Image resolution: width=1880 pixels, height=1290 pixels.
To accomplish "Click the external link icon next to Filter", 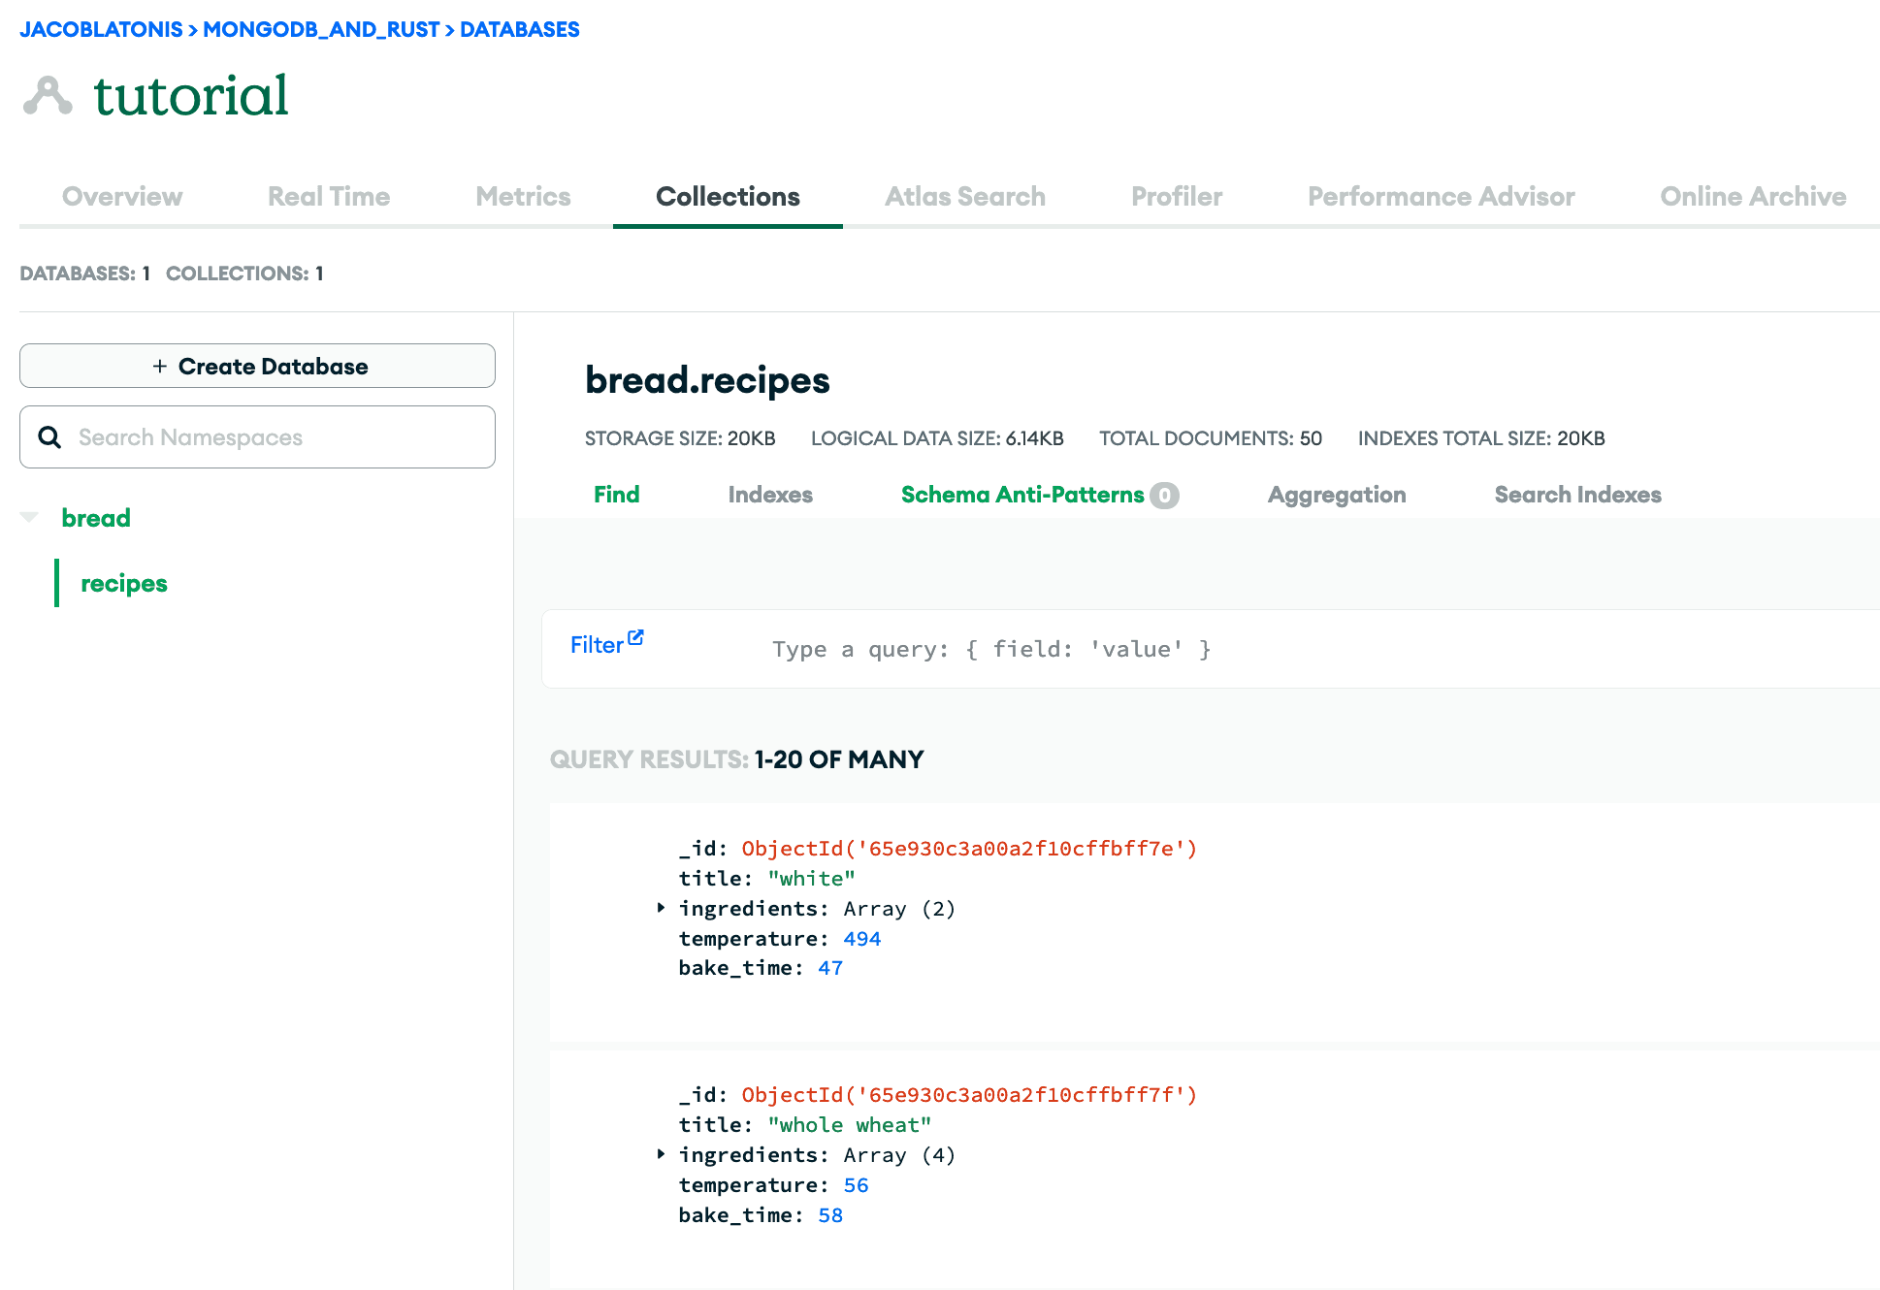I will [x=635, y=637].
